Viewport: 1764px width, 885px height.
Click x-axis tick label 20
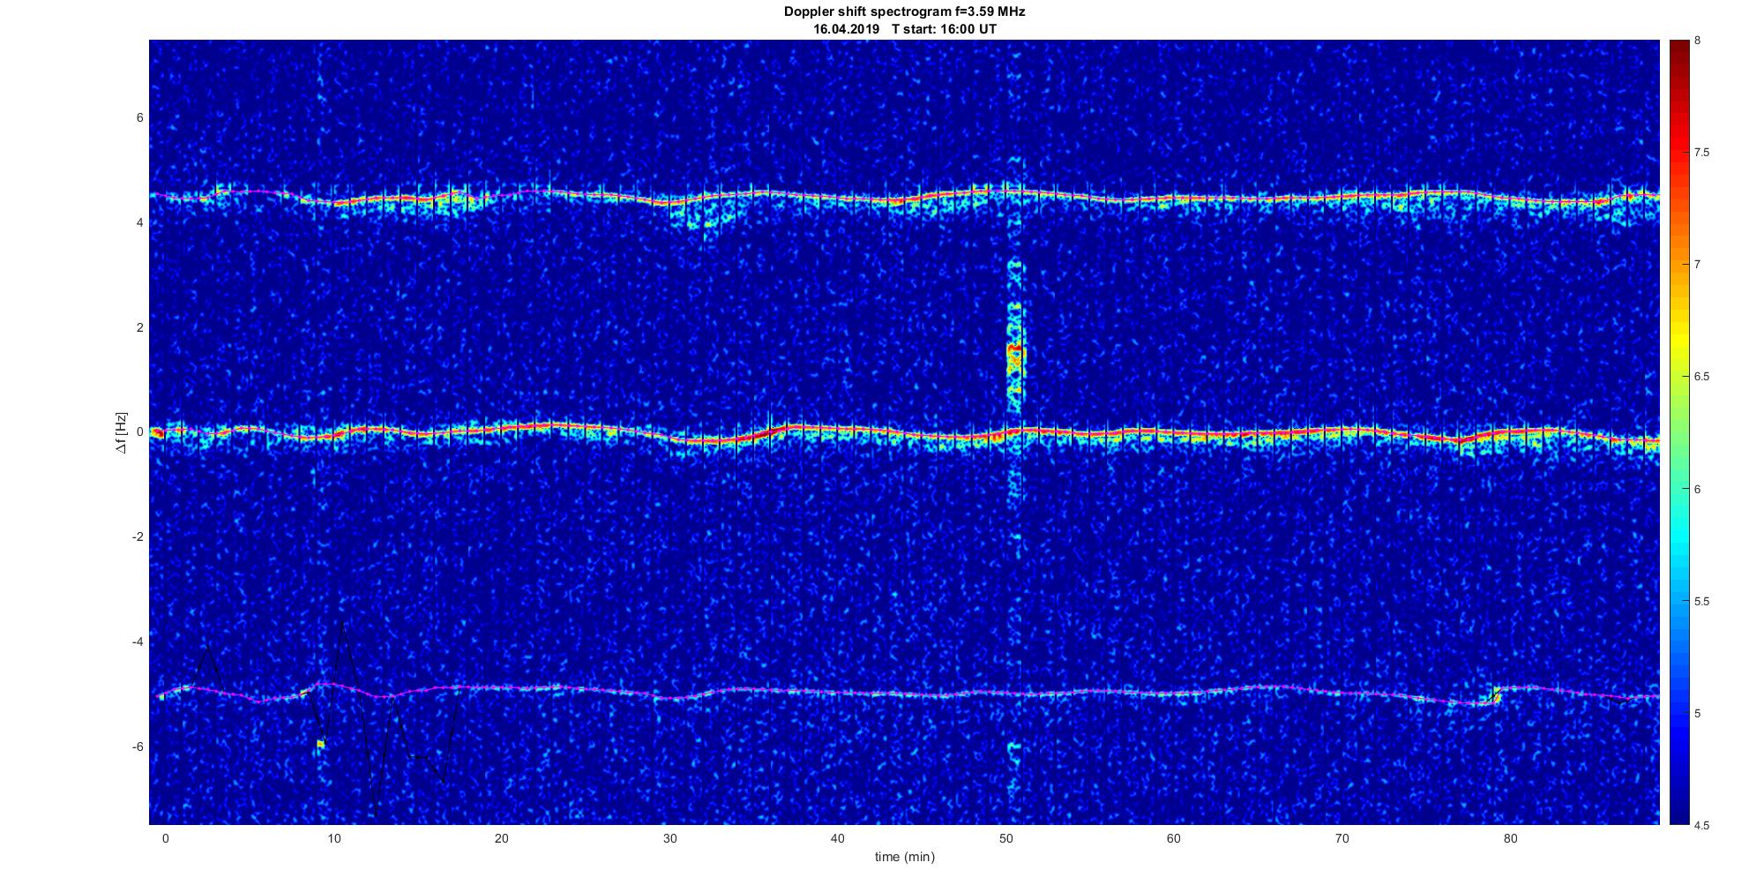501,838
